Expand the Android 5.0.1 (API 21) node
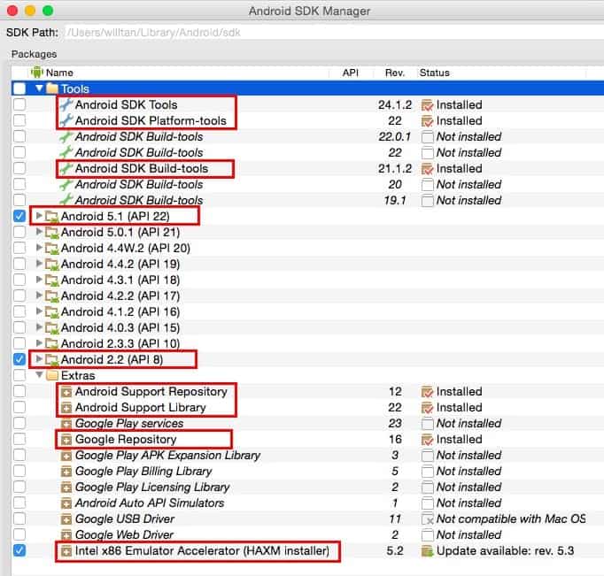The height and width of the screenshot is (576, 604). pyautogui.click(x=39, y=233)
